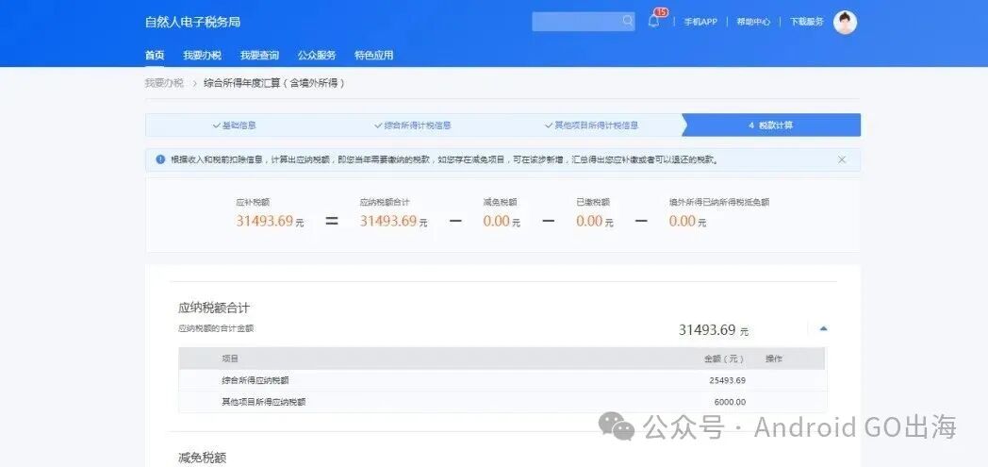The width and height of the screenshot is (988, 467).
Task: Go back to 基础信息 step
Action: click(x=235, y=125)
